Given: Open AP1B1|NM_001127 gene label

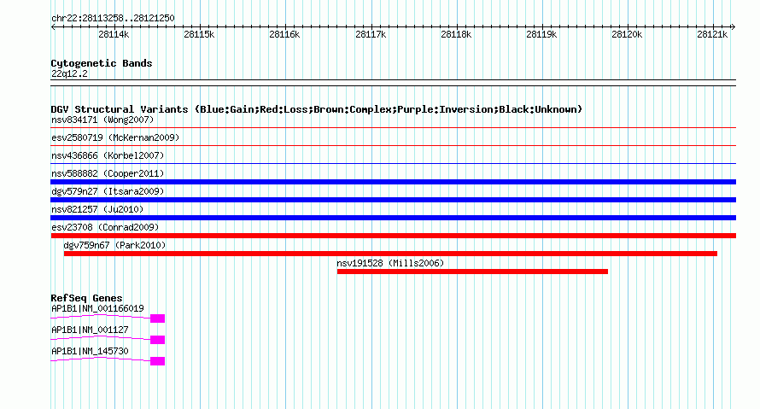Looking at the screenshot, I should tap(90, 330).
